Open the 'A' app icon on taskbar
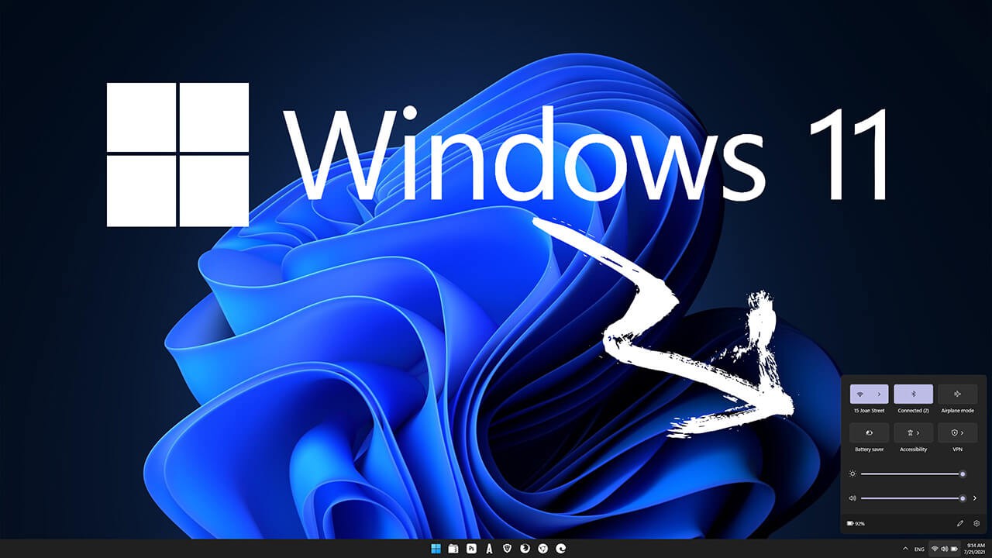This screenshot has height=558, width=992. tap(489, 549)
